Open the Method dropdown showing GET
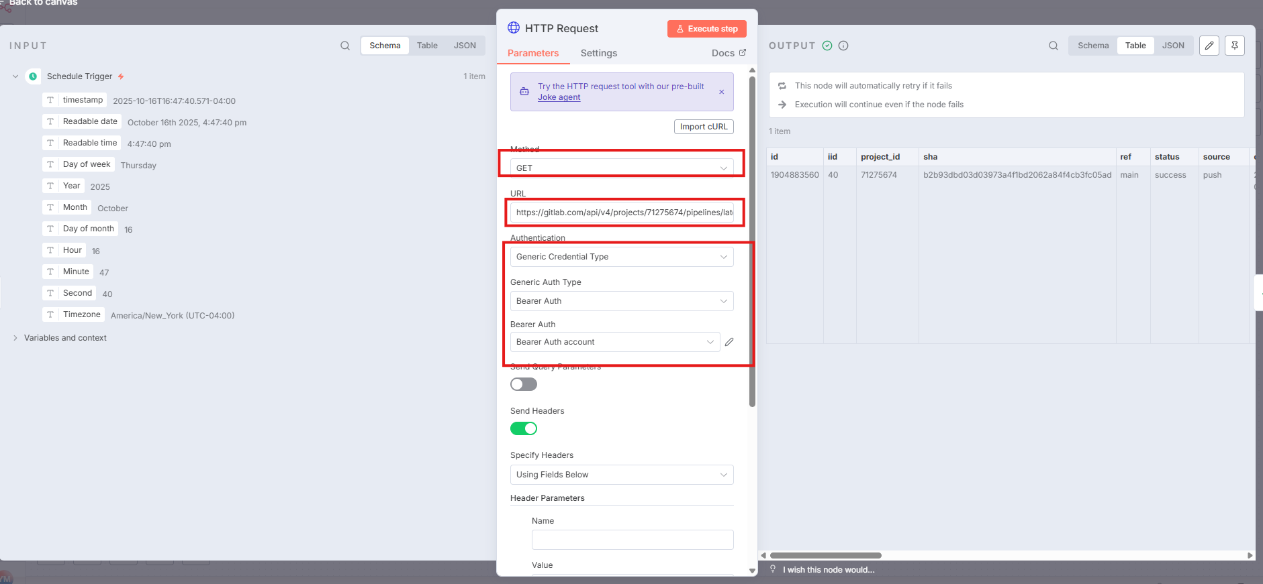 [x=621, y=168]
